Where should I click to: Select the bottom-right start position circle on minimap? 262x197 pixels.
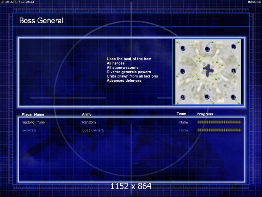point(233,97)
